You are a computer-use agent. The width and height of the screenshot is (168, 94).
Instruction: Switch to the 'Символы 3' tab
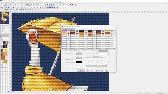(85, 51)
